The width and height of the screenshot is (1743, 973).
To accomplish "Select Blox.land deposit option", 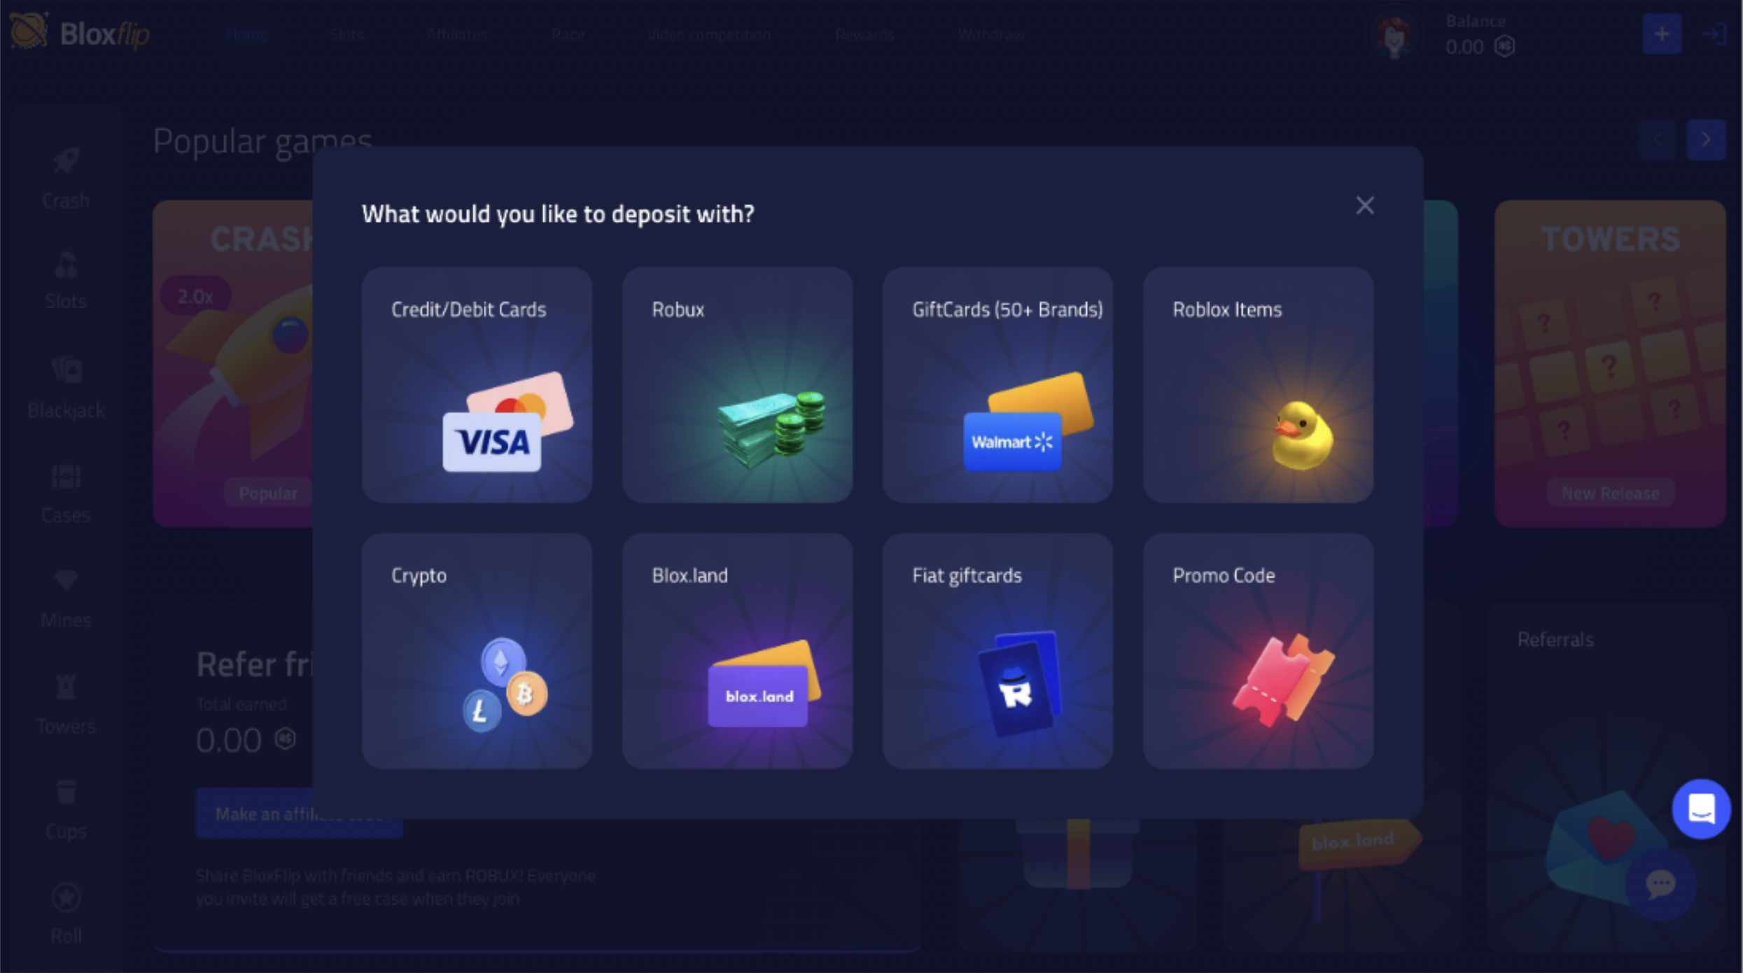I will 737,650.
